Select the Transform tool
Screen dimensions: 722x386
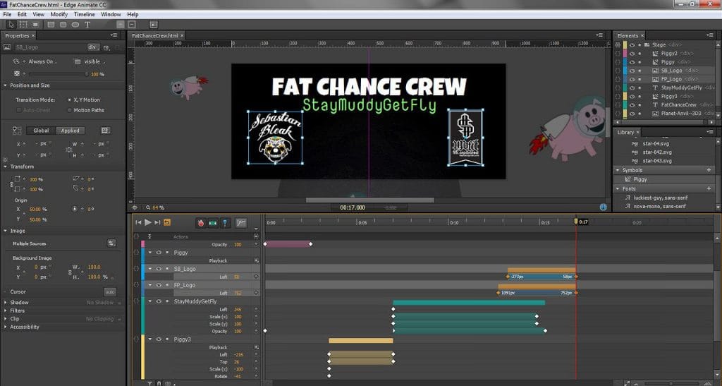pos(23,25)
